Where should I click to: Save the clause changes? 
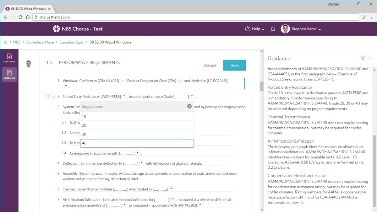[234, 65]
